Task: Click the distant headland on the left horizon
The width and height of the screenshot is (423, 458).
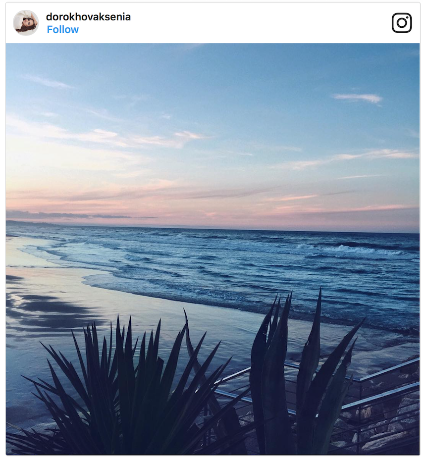Action: (30, 223)
